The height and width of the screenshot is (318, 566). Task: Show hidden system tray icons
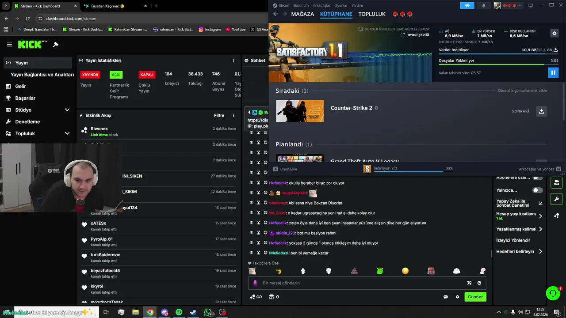click(499, 312)
